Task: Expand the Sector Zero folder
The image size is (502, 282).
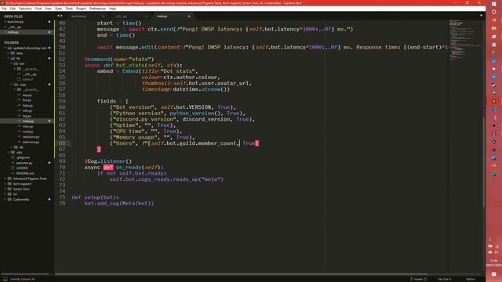Action: [x=5, y=189]
